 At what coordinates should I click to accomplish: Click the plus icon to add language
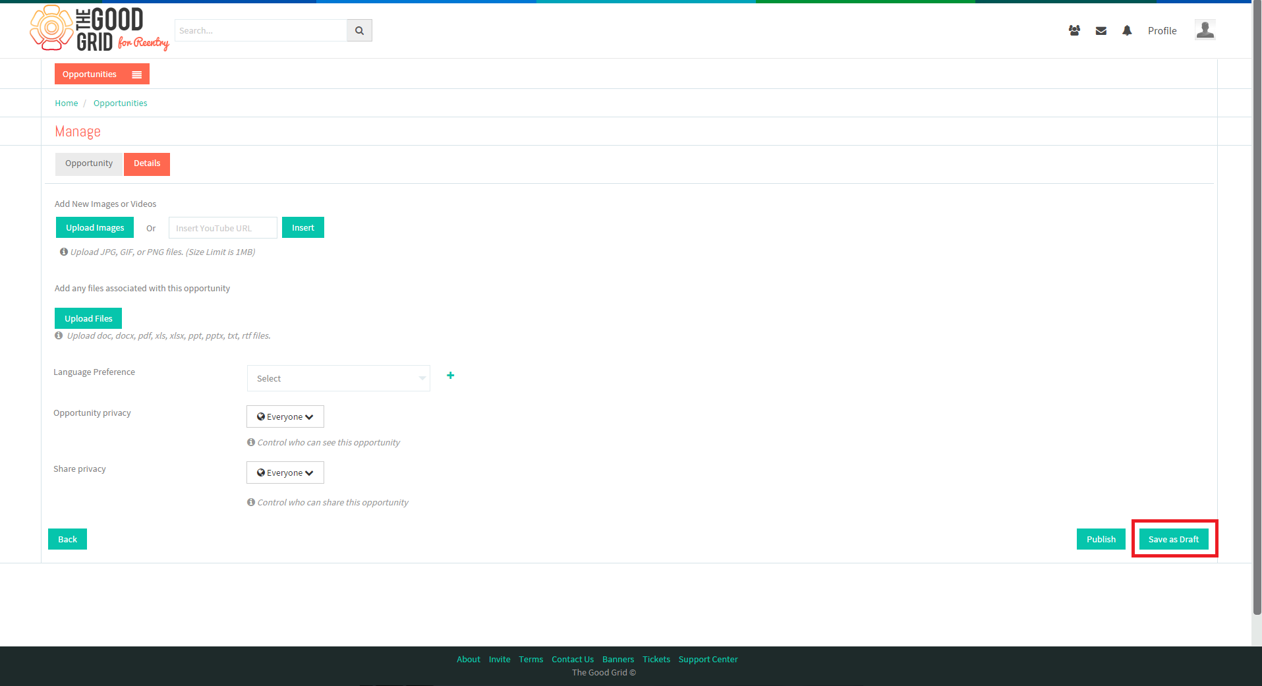451,376
